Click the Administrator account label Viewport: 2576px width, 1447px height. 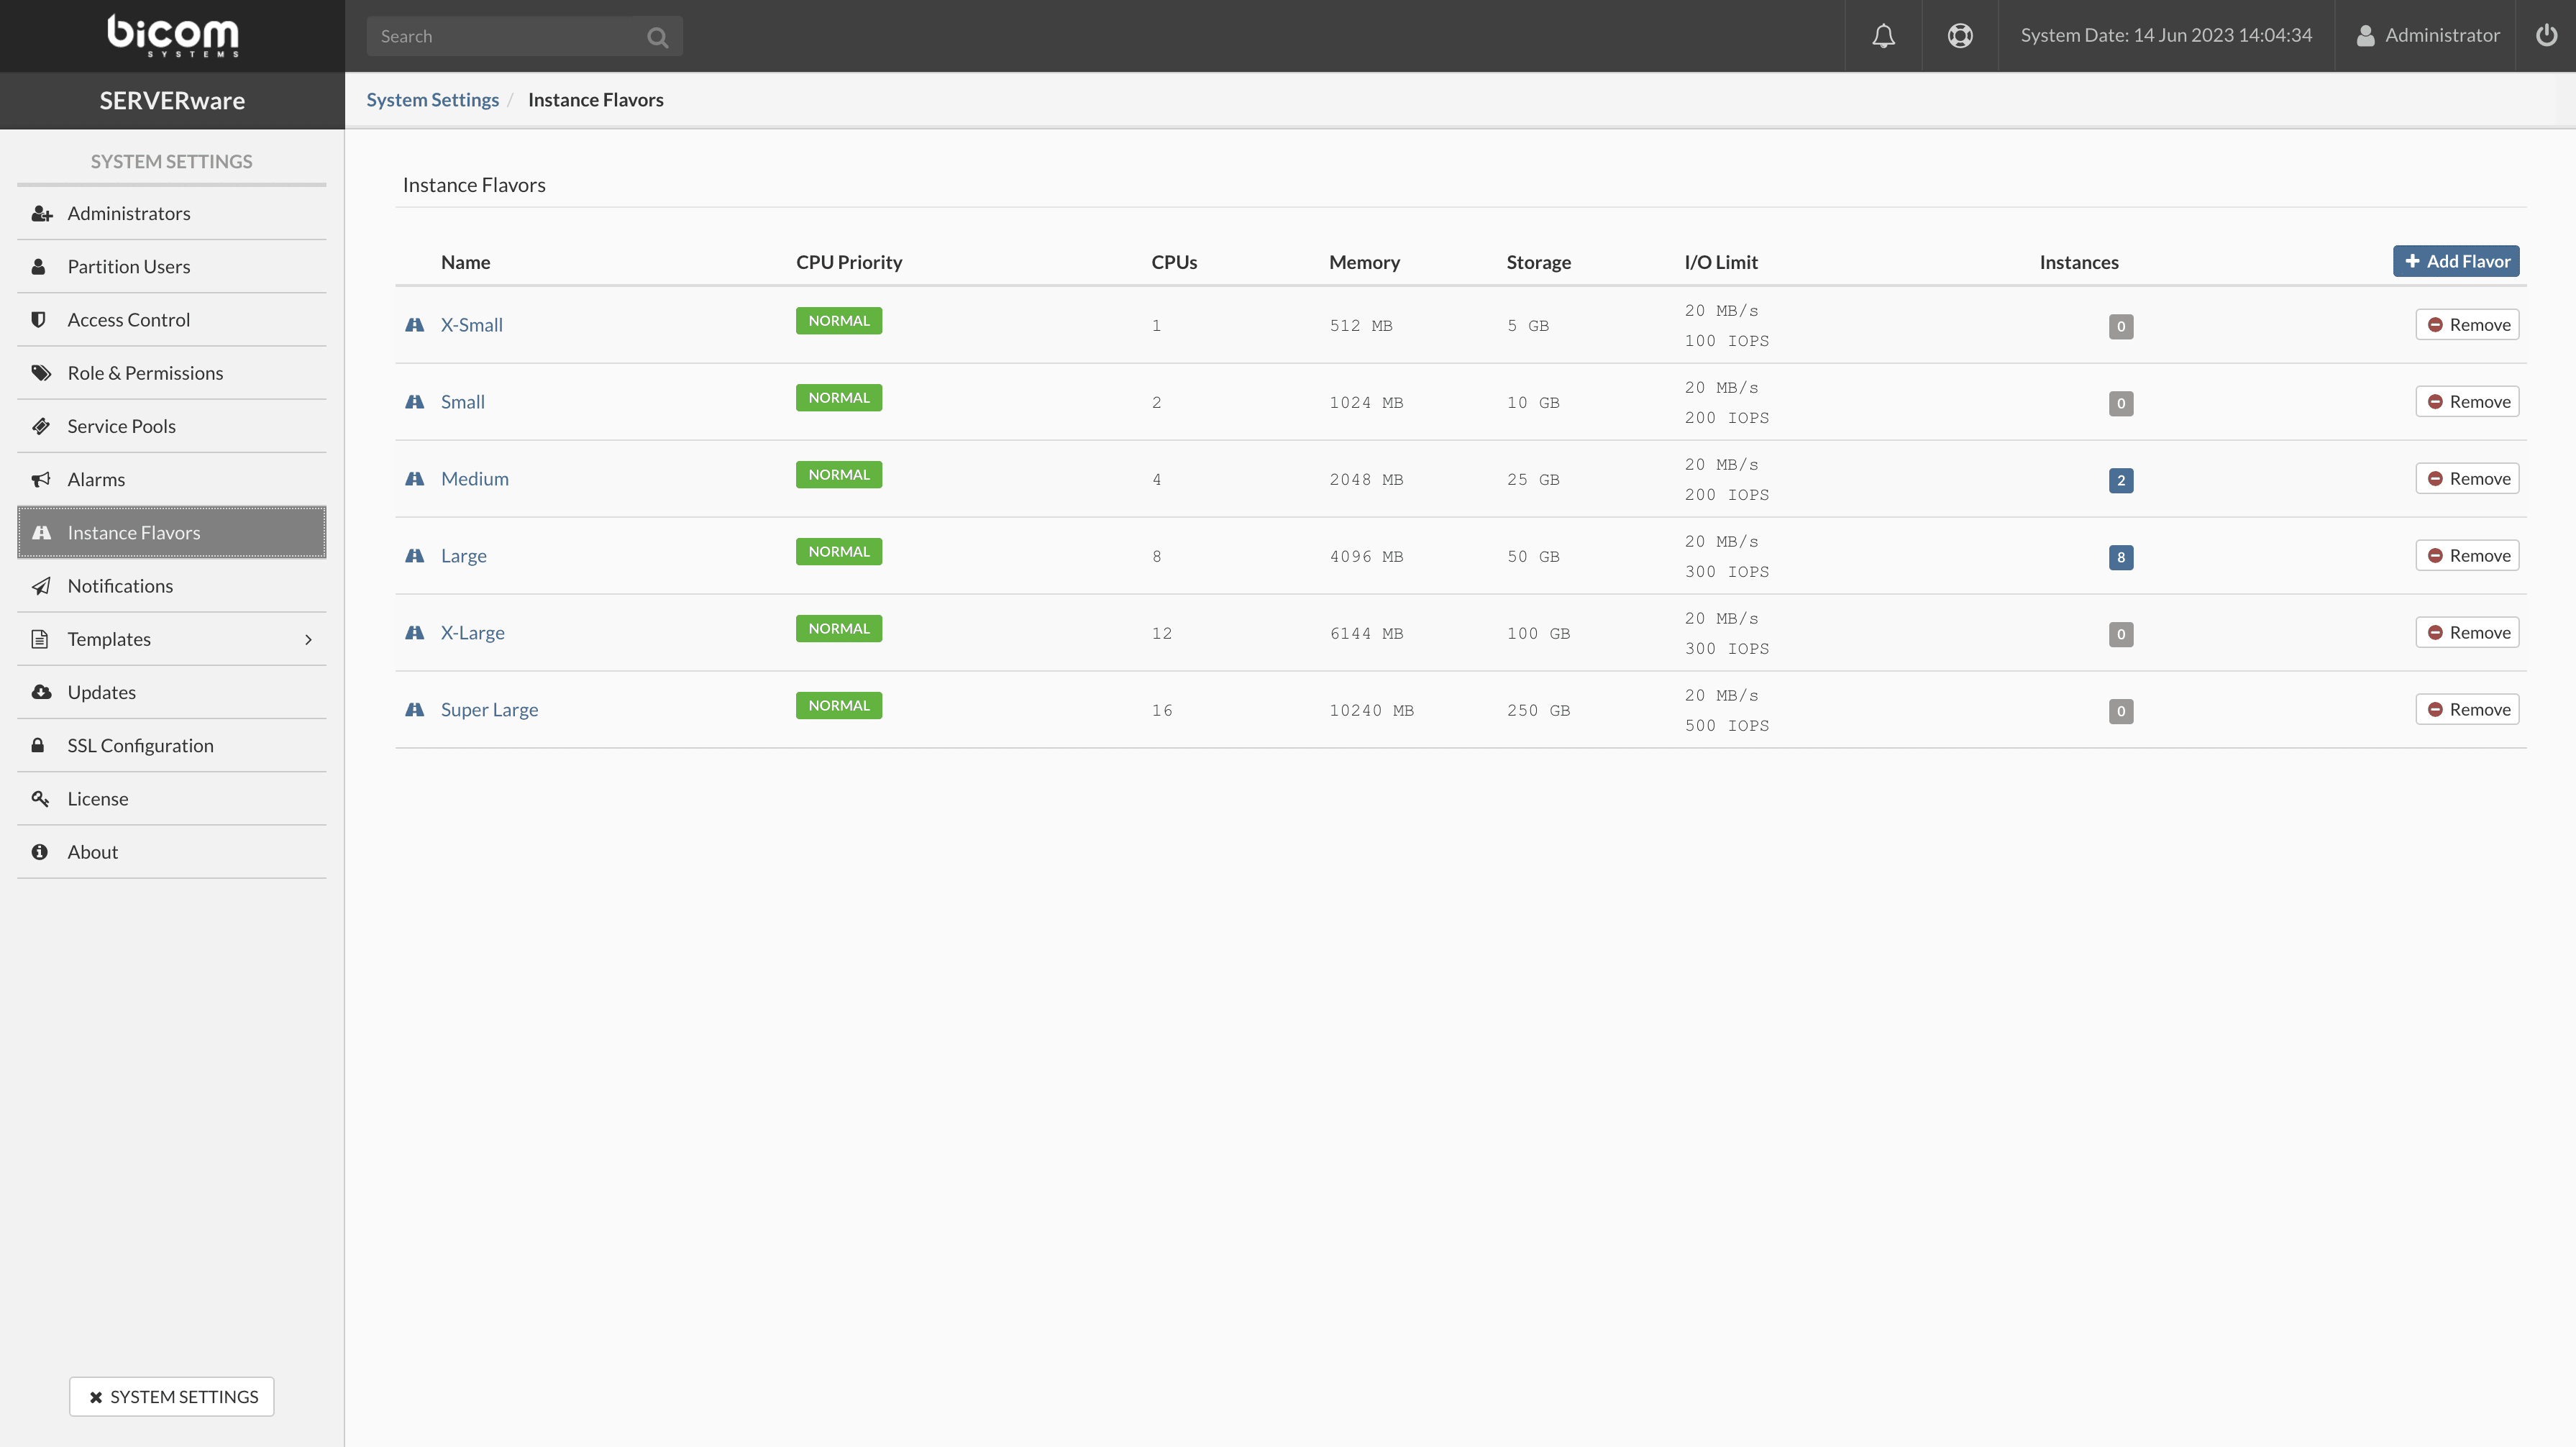pyautogui.click(x=2442, y=35)
